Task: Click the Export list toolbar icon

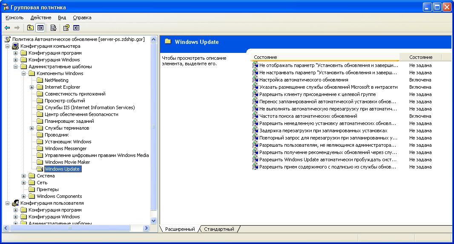Action: 53,28
